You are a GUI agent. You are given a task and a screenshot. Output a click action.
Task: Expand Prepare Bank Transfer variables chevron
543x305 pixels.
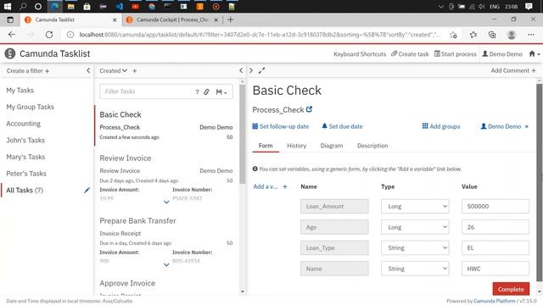tap(166, 264)
